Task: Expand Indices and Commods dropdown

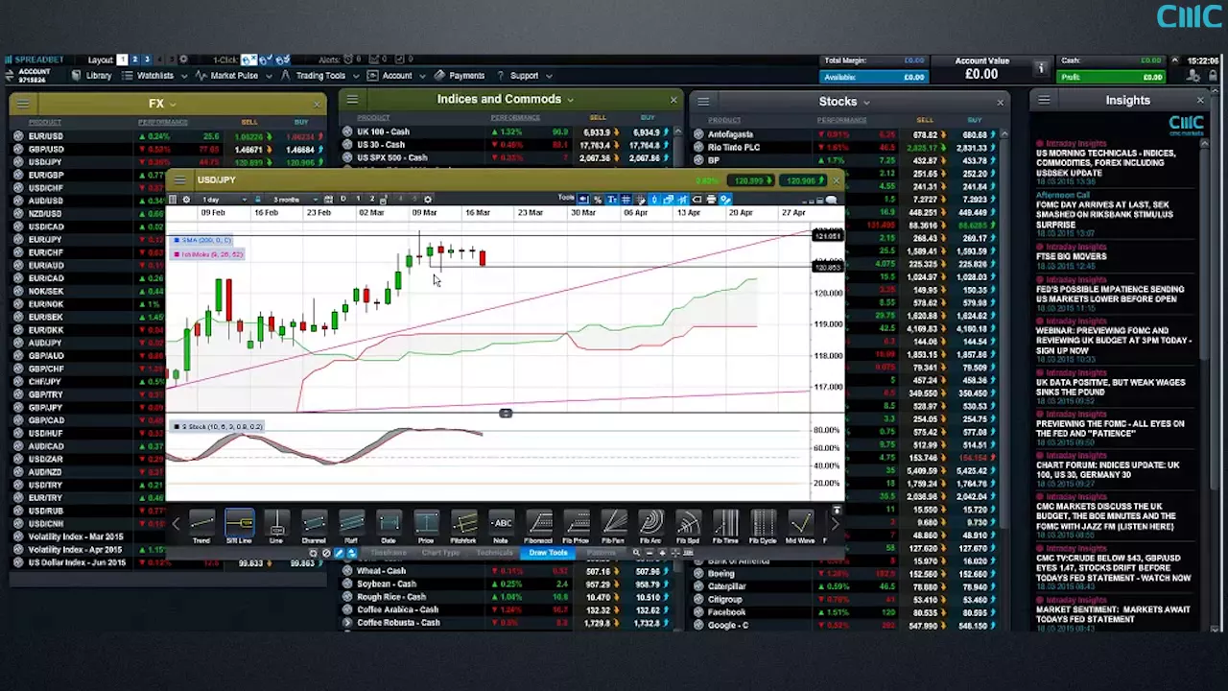Action: click(x=570, y=100)
